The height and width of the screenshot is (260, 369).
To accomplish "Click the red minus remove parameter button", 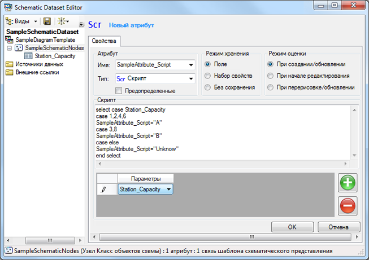I will coord(348,205).
